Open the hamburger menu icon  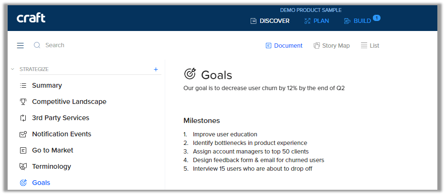point(20,45)
